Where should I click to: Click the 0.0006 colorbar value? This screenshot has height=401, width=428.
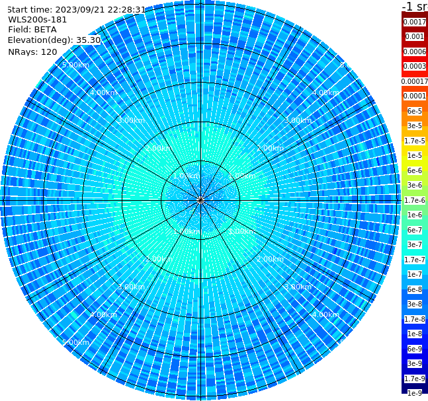pos(415,52)
